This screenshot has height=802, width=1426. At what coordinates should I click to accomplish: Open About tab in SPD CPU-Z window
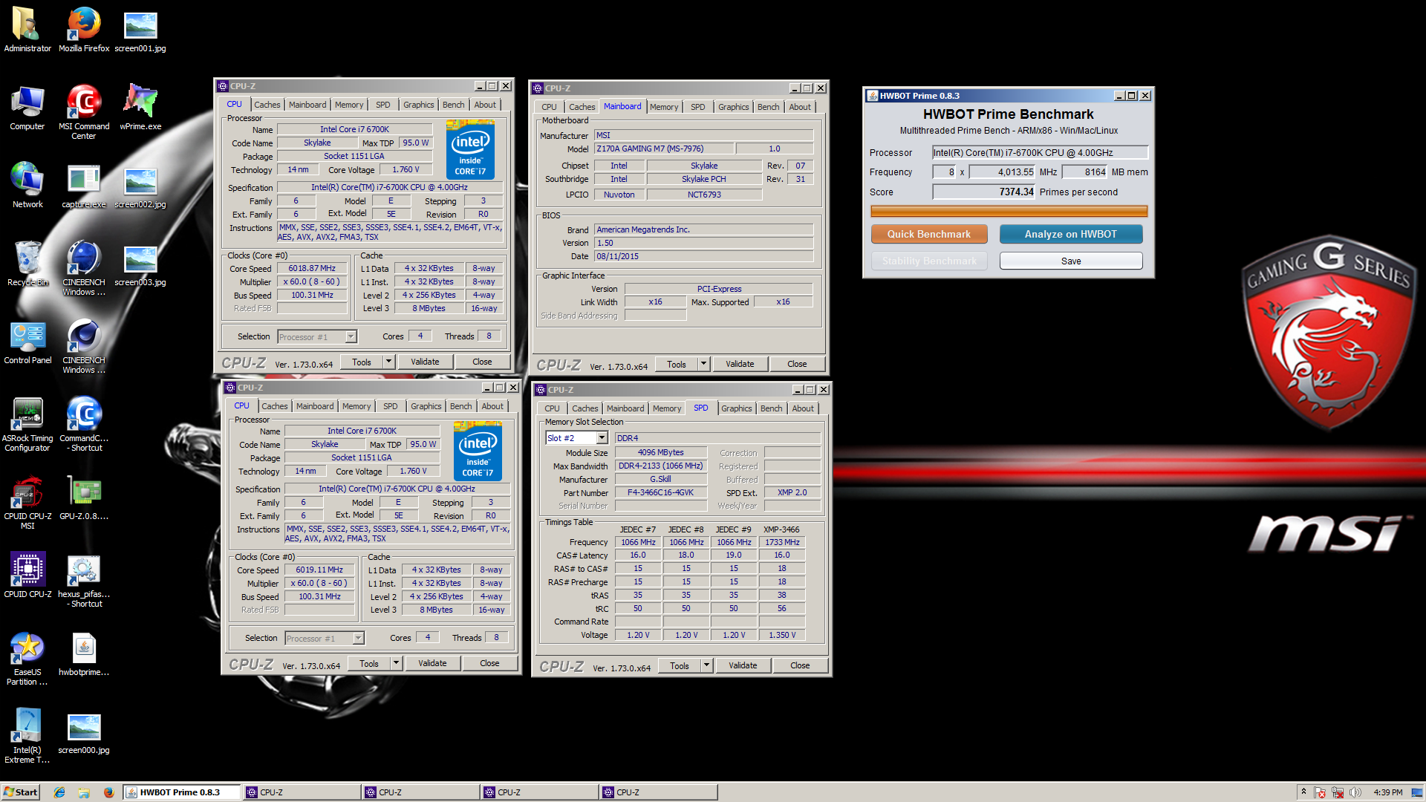pos(803,408)
